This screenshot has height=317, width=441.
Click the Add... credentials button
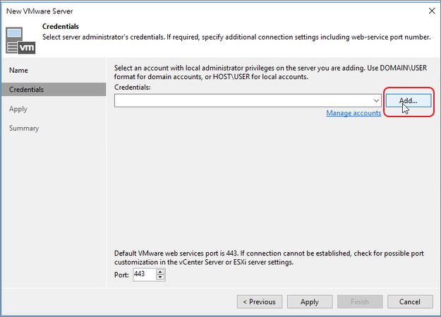pos(409,101)
